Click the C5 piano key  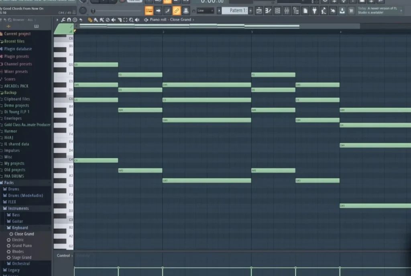tap(63, 99)
